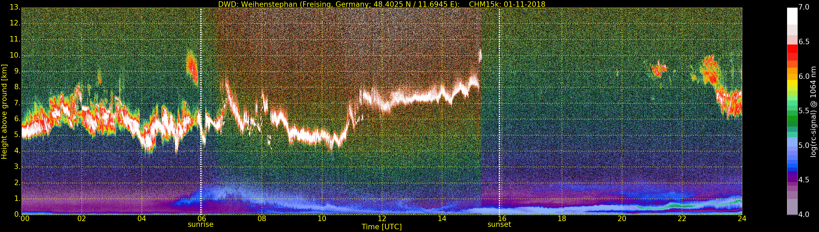
Task: Click the time-axis tick label "24"
Action: point(742,218)
